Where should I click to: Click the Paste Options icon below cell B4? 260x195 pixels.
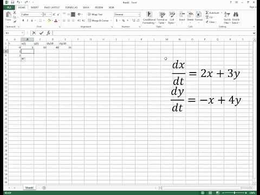coord(23,59)
